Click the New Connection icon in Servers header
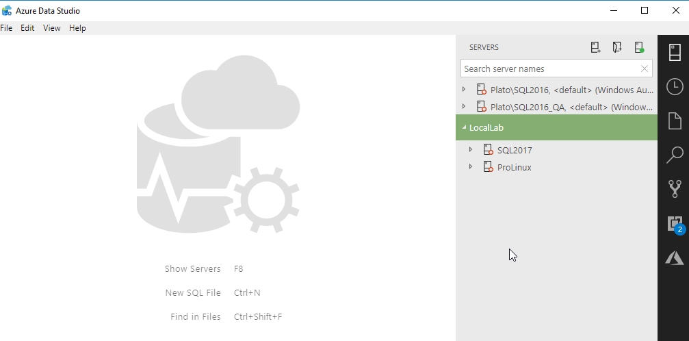The image size is (689, 341). click(595, 47)
